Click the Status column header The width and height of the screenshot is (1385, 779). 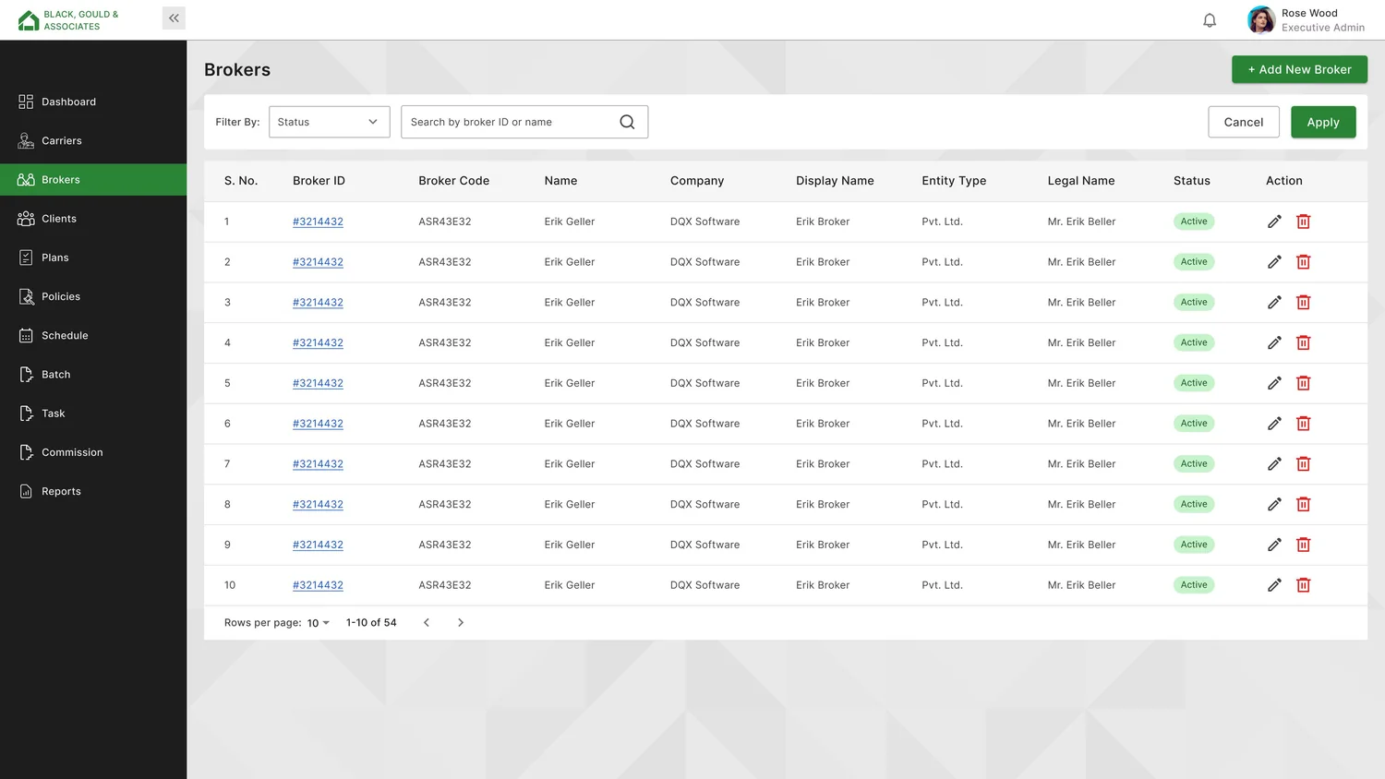click(1192, 181)
